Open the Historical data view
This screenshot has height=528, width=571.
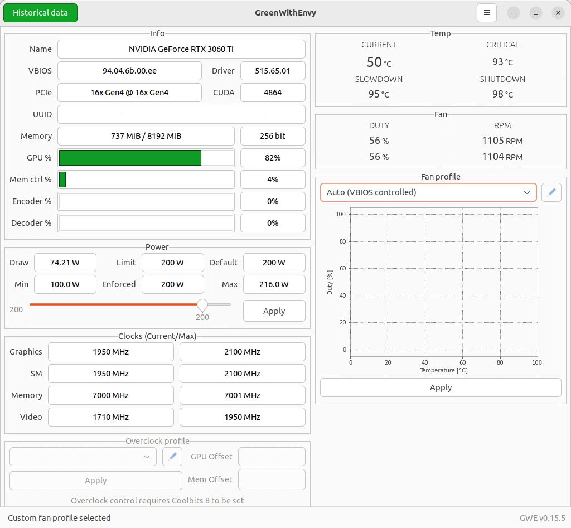click(x=40, y=13)
